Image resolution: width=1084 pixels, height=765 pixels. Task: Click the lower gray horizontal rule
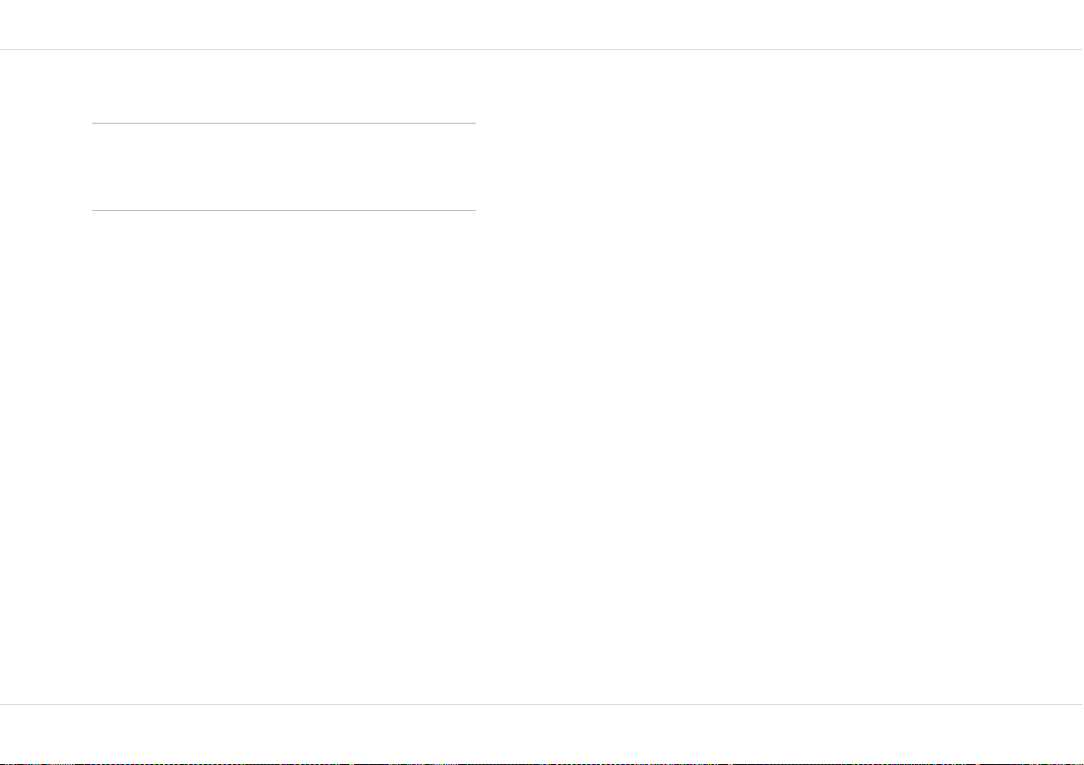click(x=284, y=210)
